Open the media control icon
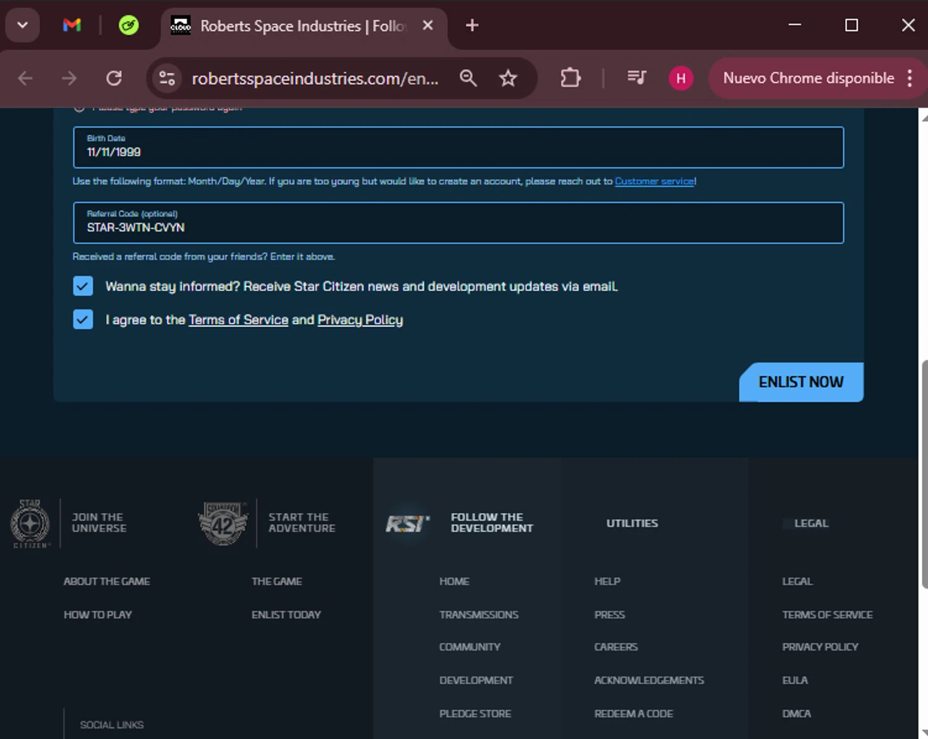 [x=637, y=79]
